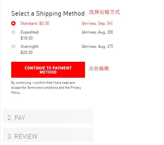The width and height of the screenshot is (164, 145).
Task: Click the Standard: $0.00 label
Action: [35, 23]
